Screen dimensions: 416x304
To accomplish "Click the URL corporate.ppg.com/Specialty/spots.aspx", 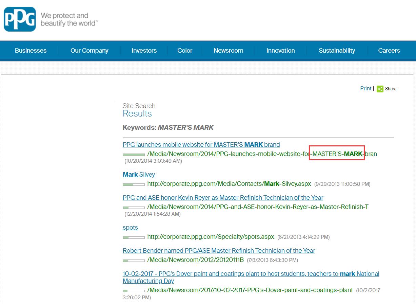I will pos(211,237).
